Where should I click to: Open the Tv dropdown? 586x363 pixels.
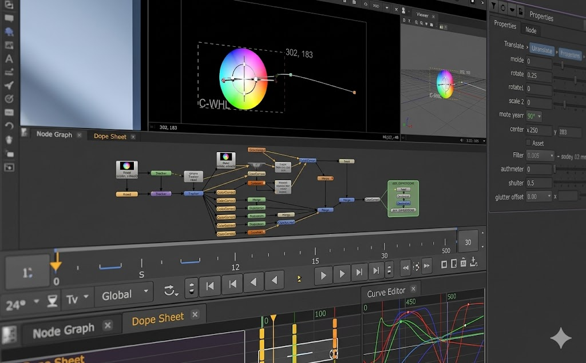[x=86, y=297]
